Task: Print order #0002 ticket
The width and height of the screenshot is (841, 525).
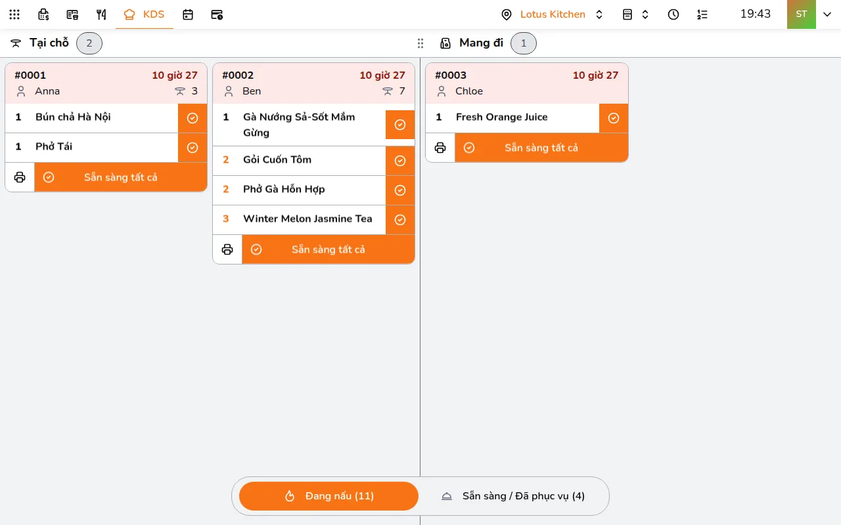Action: pos(227,249)
